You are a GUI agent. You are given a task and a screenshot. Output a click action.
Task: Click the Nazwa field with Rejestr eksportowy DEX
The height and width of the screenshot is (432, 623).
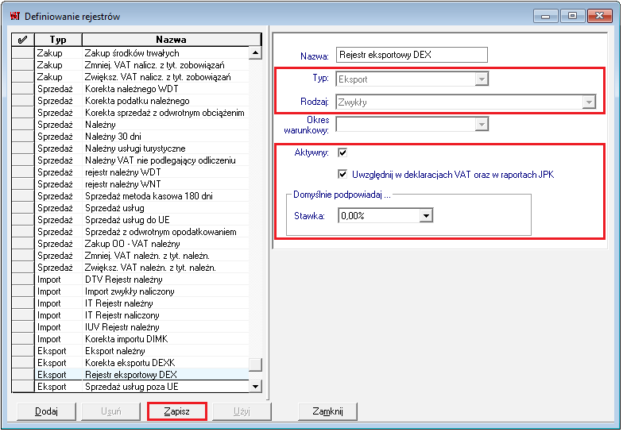pos(412,55)
